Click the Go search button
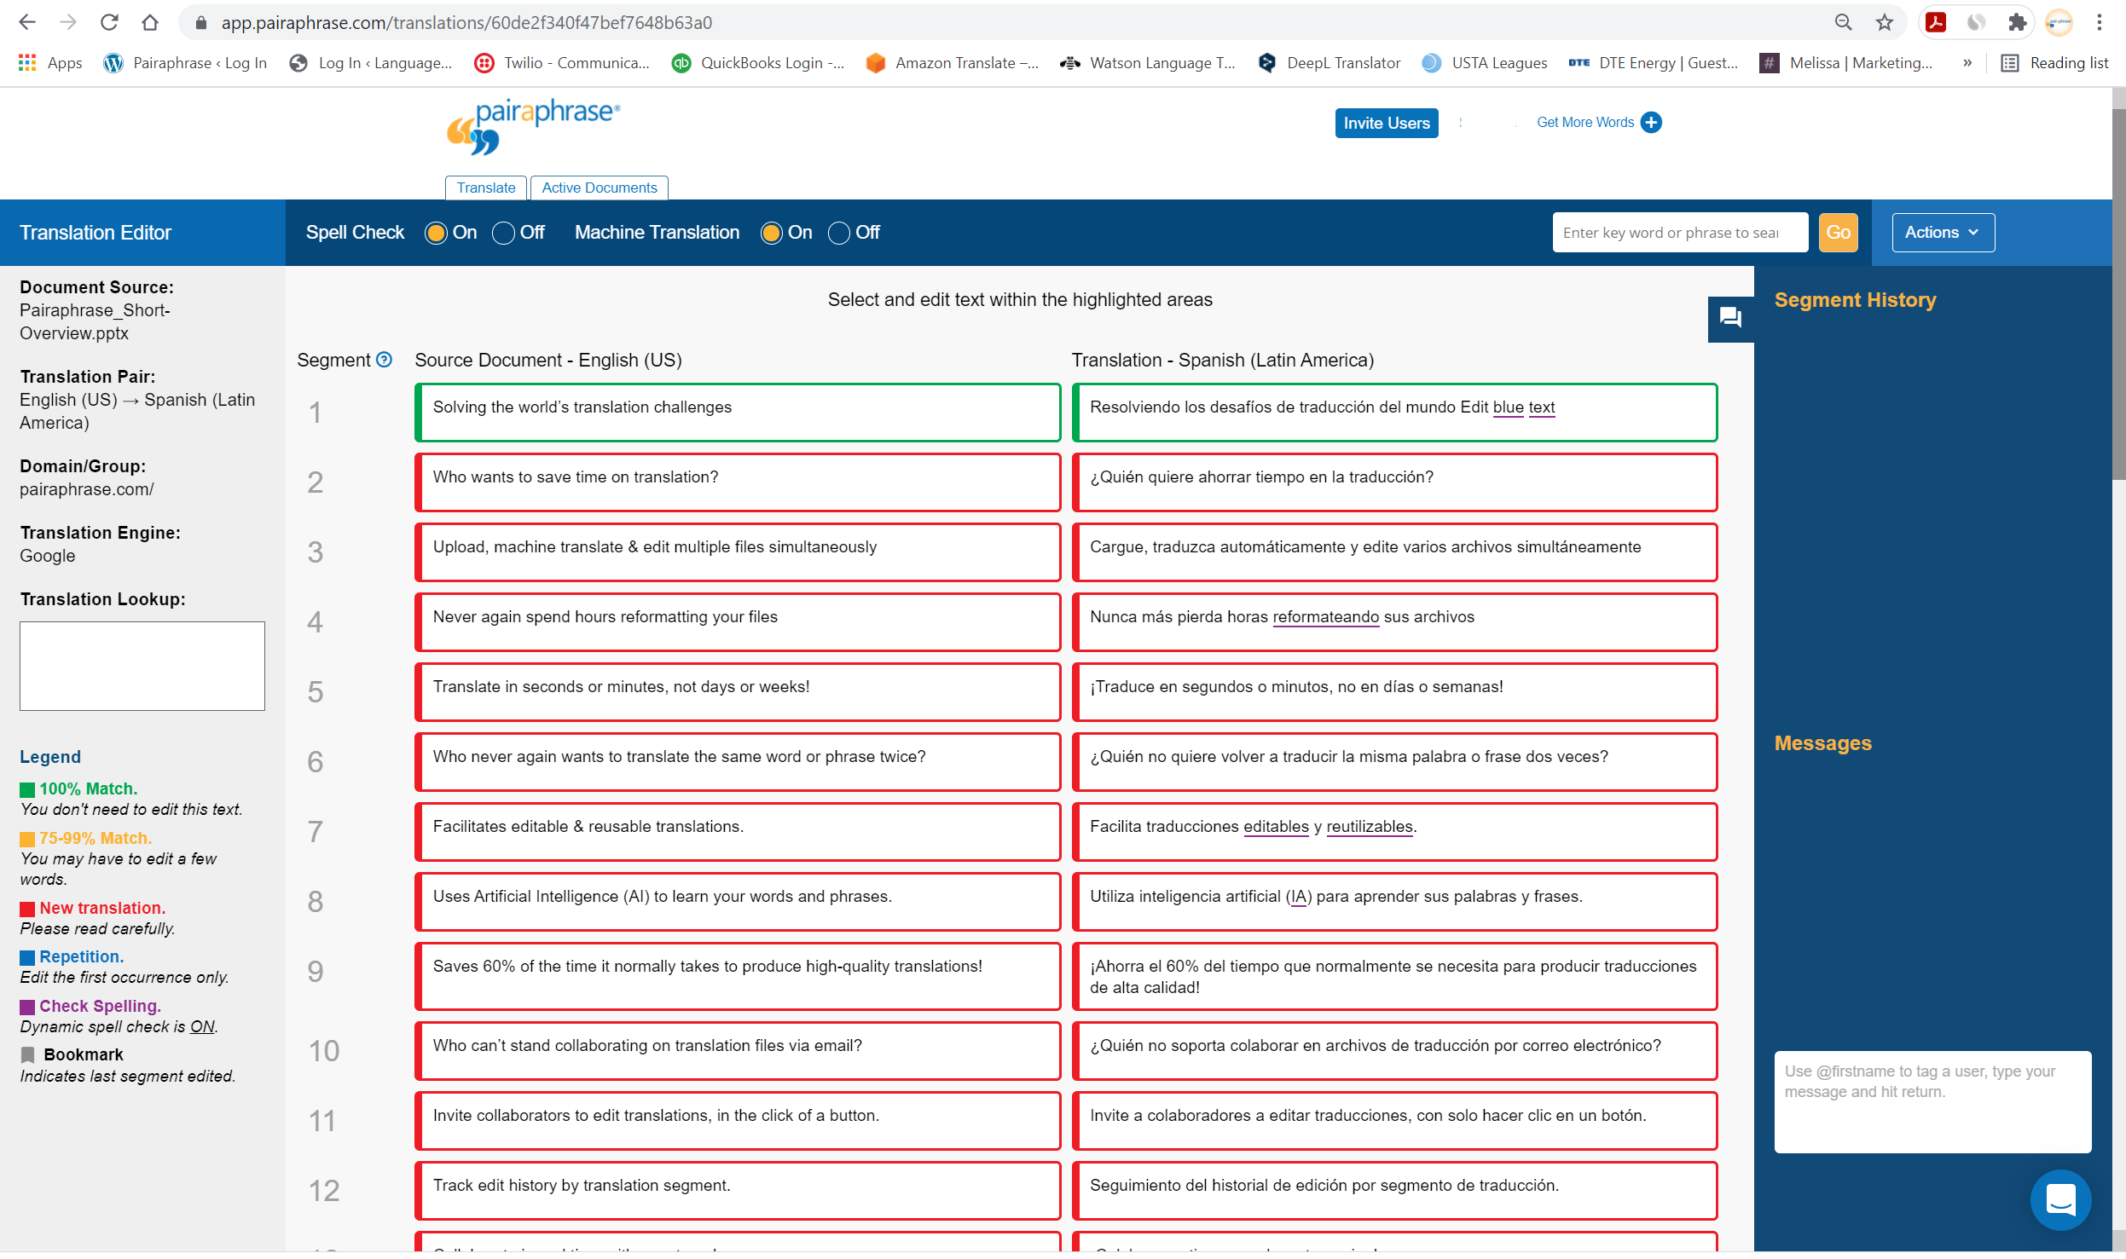This screenshot has width=2126, height=1259. tap(1838, 233)
